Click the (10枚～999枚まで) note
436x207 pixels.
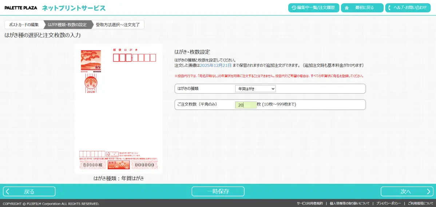[279, 105]
